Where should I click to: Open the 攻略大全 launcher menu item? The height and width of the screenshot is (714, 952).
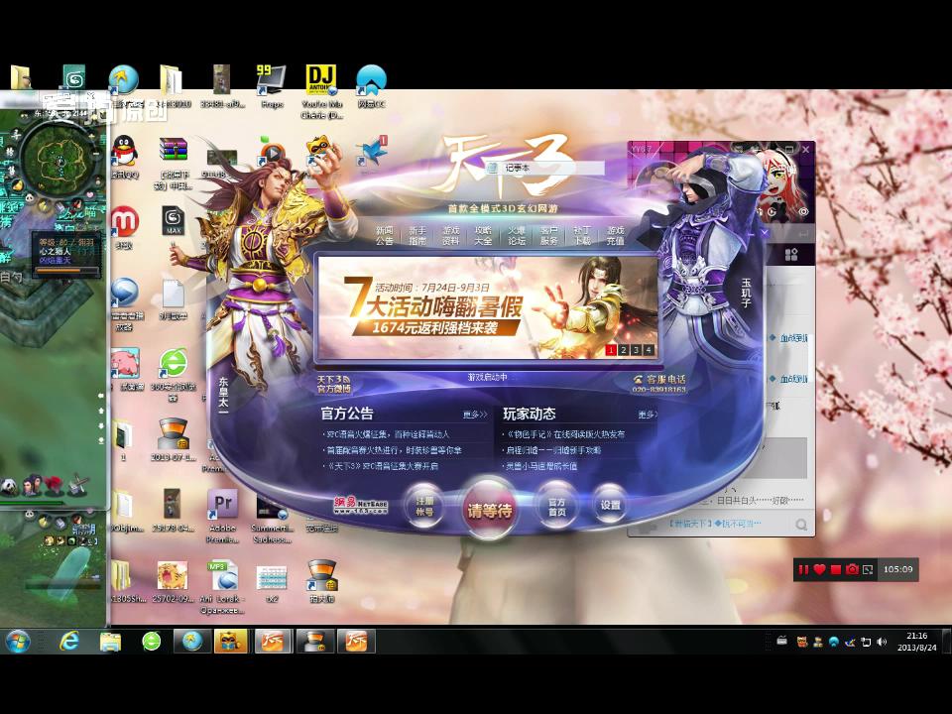pyautogui.click(x=483, y=236)
